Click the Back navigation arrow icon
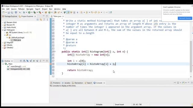This screenshot has height=108, width=193. click(99, 12)
